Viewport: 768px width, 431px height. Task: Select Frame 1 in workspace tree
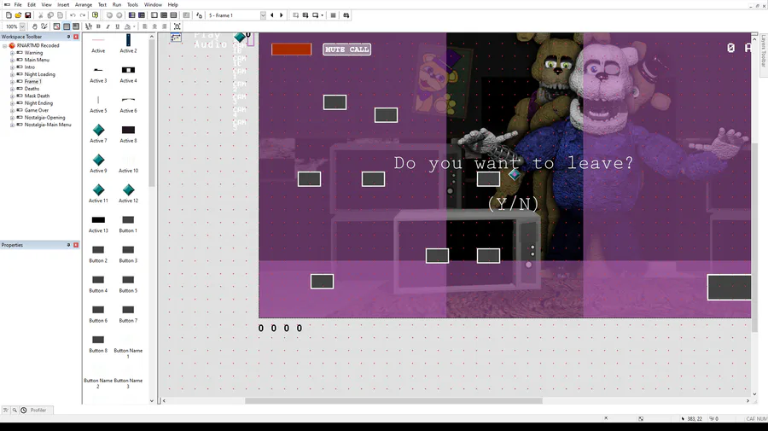(32, 81)
